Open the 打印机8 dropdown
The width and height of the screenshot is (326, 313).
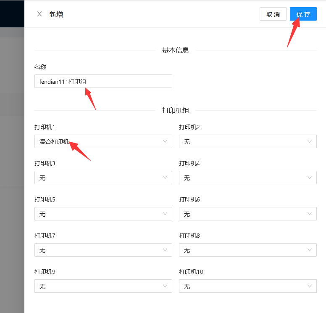coord(247,250)
